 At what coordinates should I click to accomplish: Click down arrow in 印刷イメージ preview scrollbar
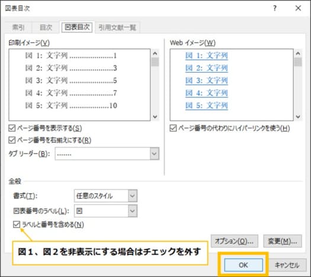[155, 117]
